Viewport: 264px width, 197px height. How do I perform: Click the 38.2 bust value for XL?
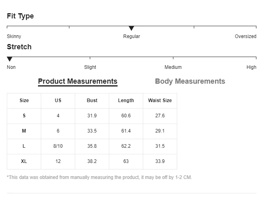(92, 161)
